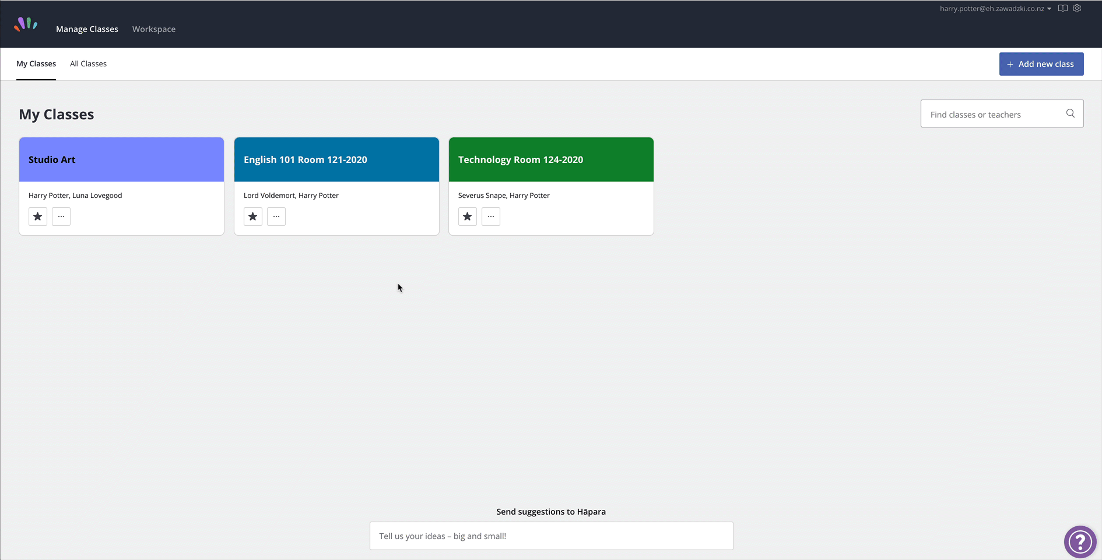Click the My Classes page heading

pos(57,114)
